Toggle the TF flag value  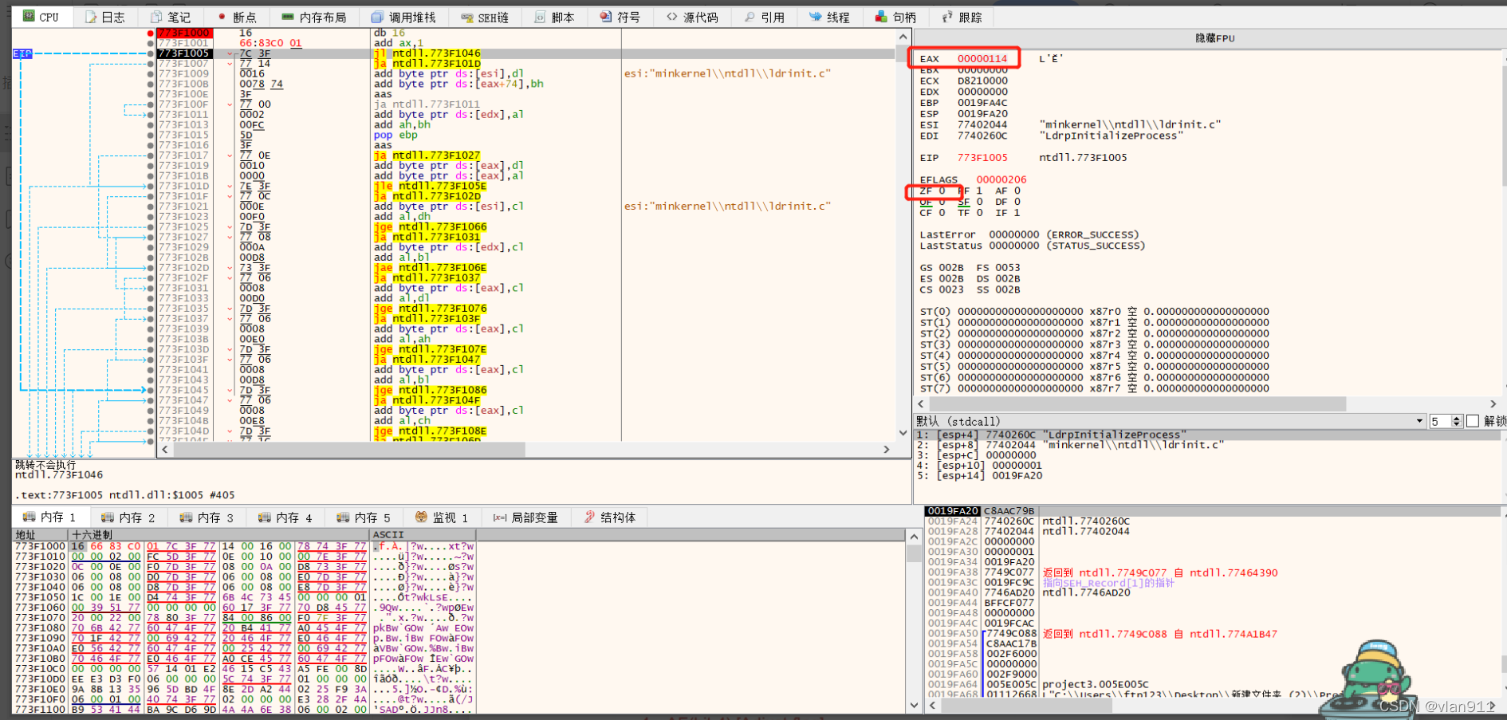point(979,213)
